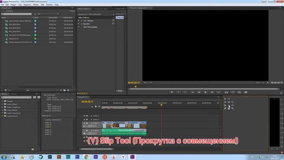Expand Time Remapping properties
Screen dimensions: 284x160
click(x=79, y=27)
